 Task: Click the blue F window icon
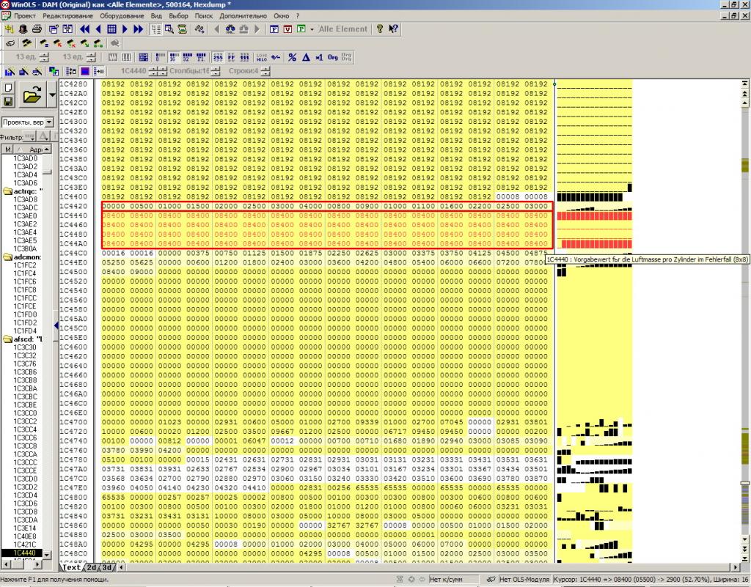point(274,29)
